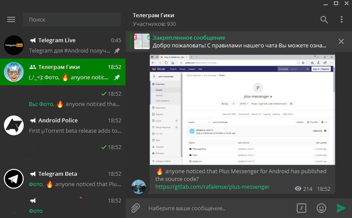Open the Android Police channel

[x=63, y=125]
